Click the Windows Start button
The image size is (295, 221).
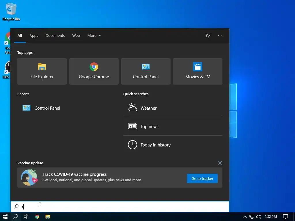(5, 217)
